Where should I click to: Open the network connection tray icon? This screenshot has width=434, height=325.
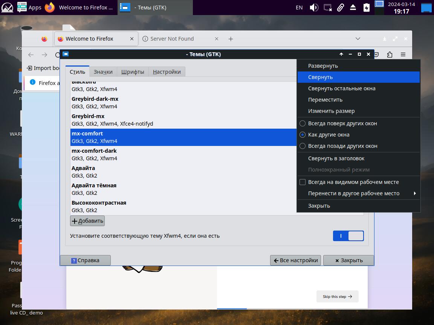click(328, 8)
